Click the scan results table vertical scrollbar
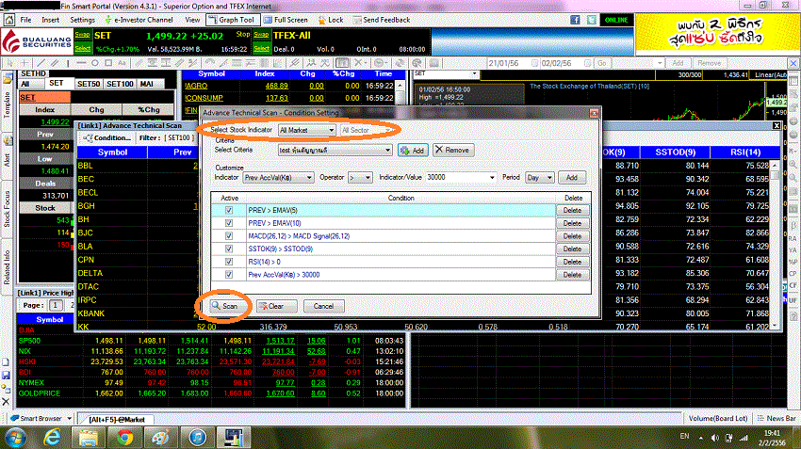Viewport: 801px width, 449px height. pos(775,244)
